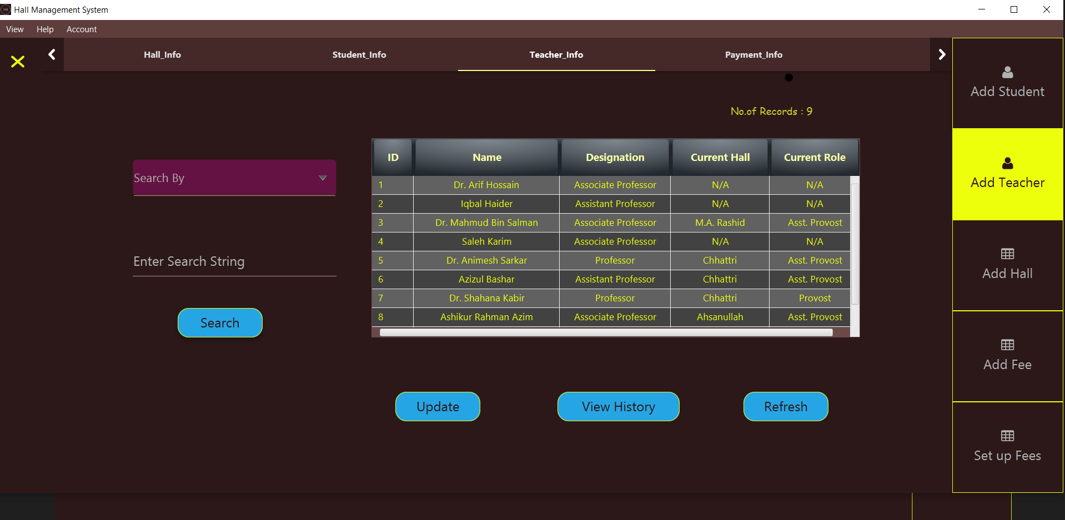The width and height of the screenshot is (1065, 520).
Task: Click the No.of Records : 9 label
Action: 771,112
